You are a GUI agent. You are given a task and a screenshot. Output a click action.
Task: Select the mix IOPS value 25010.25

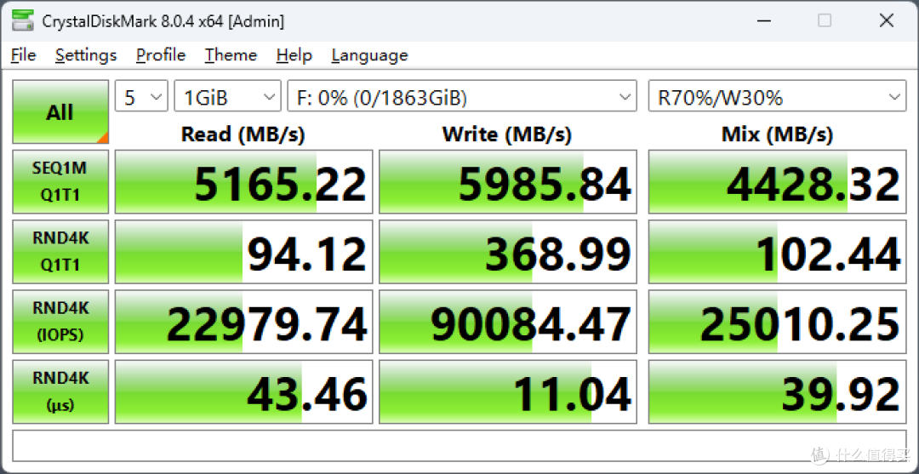(777, 322)
